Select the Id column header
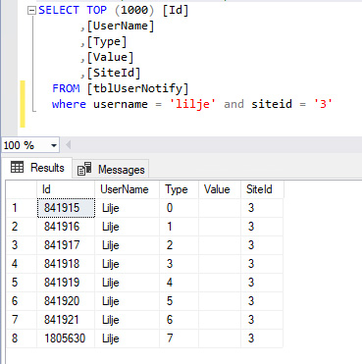This screenshot has width=362, height=364. (x=66, y=189)
